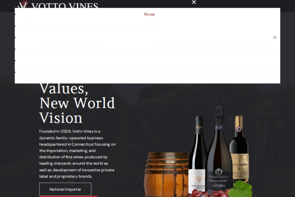Select the menu row containing the chevron arrow
This screenshot has width=295, height=197.
pyautogui.click(x=149, y=37)
